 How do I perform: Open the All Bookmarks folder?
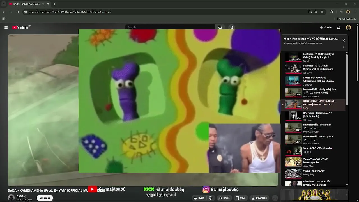347,19
